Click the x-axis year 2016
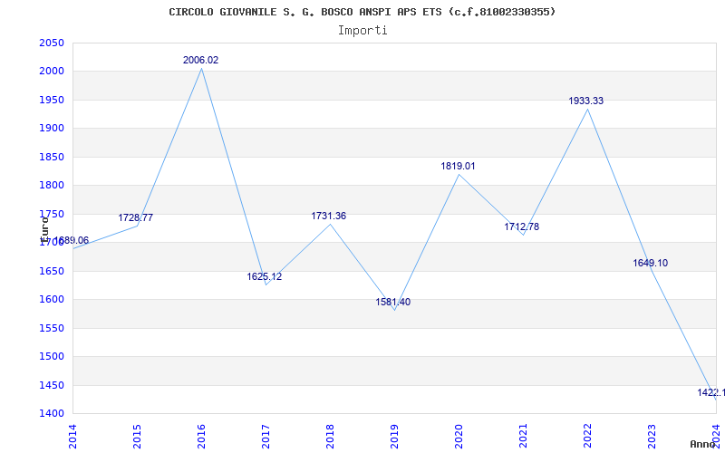The width and height of the screenshot is (725, 453). point(201,437)
